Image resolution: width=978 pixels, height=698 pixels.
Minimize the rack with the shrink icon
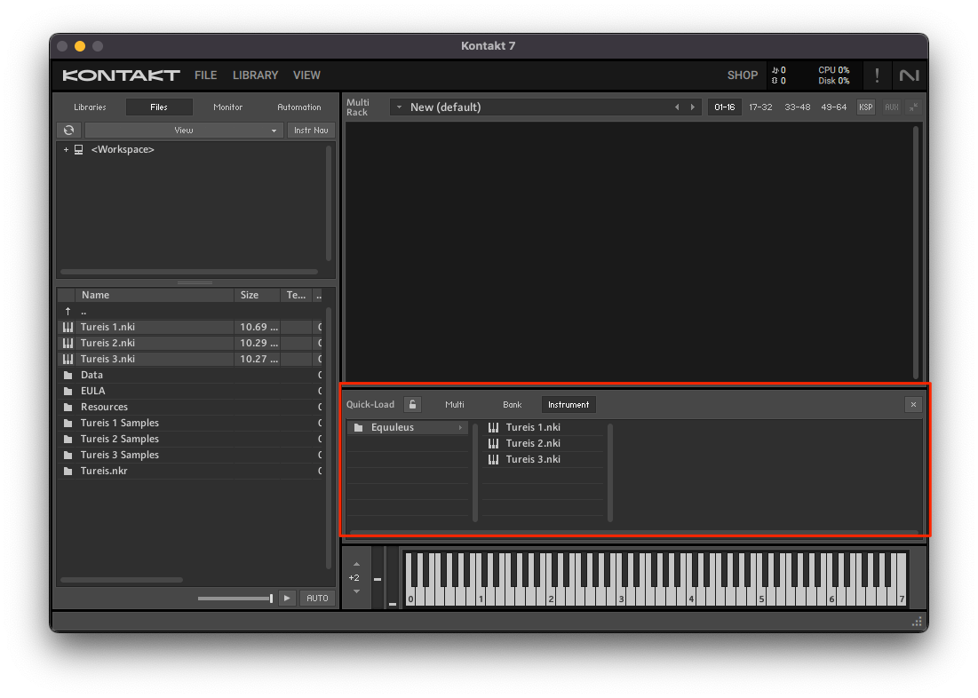[913, 107]
